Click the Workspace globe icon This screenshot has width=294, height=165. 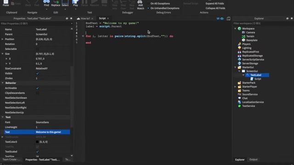(239, 28)
